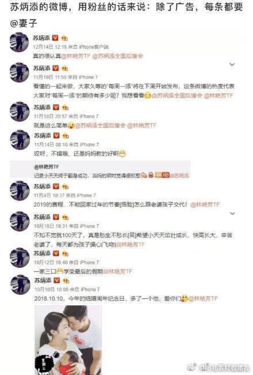Viewport: 253px width, 375px height.
Task: Click the verified badge on 11月4日 post
Action: 56,186
